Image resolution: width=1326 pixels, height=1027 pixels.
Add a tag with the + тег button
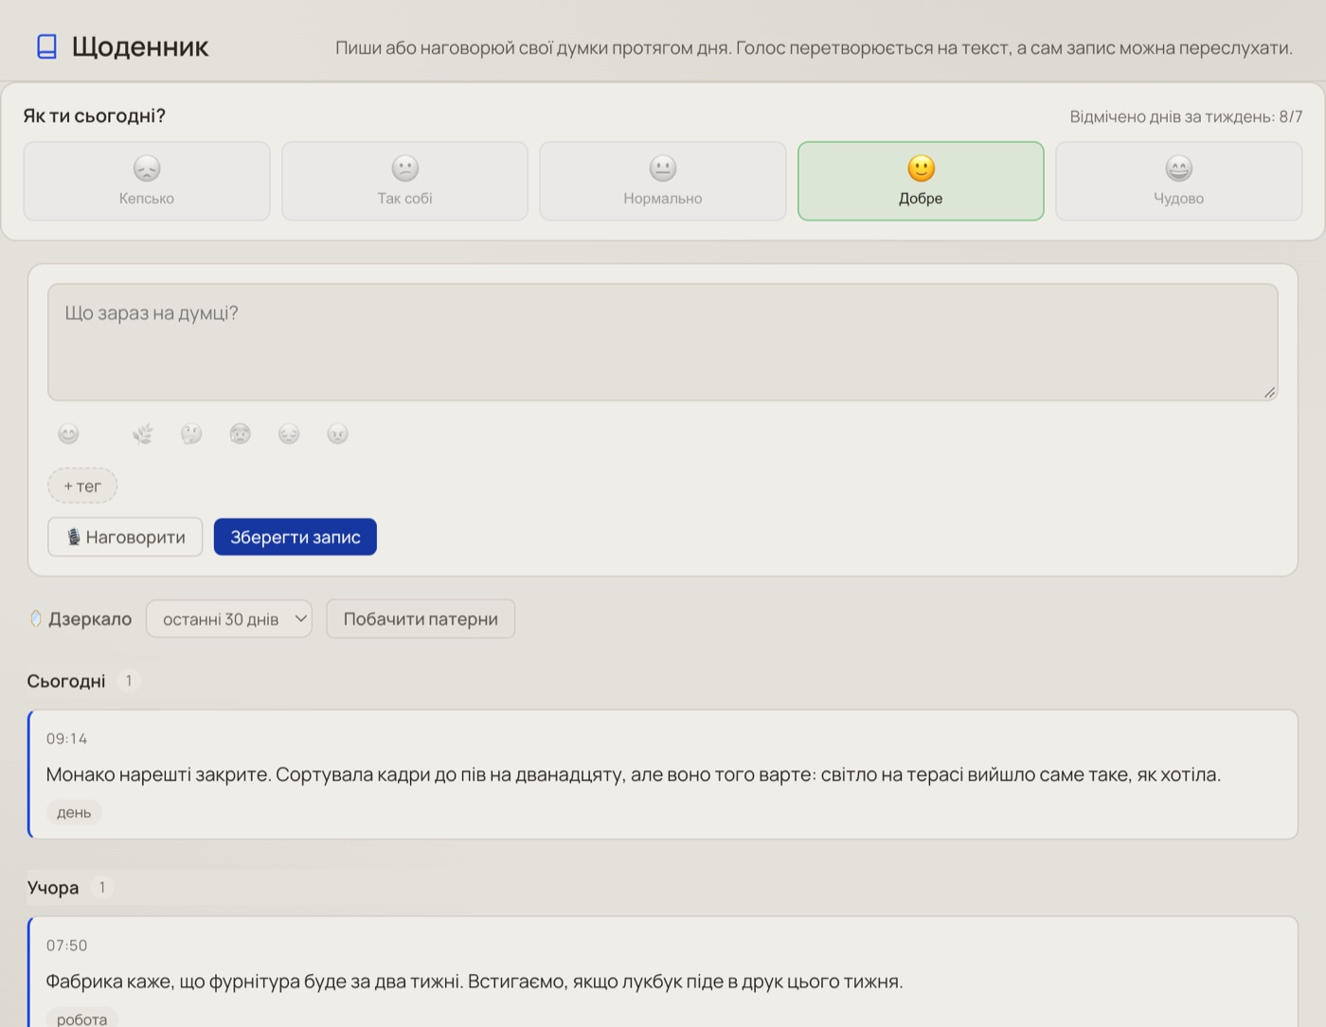[82, 486]
